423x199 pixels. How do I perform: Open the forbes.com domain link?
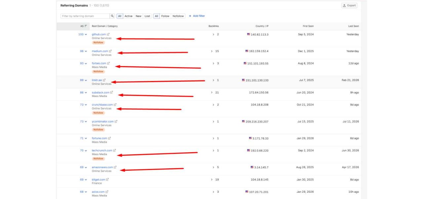click(x=99, y=63)
